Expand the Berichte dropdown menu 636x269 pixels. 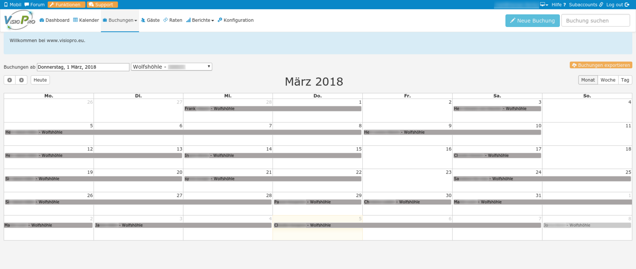(x=200, y=20)
